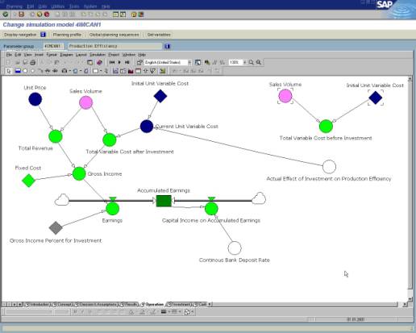This screenshot has height=333, width=416.
Task: Open the zoom percentage dropdown
Action: (x=244, y=62)
